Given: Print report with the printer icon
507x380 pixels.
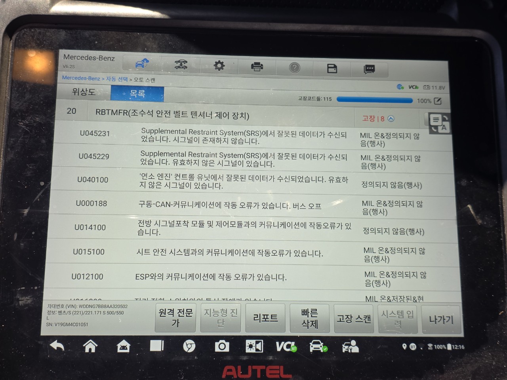Looking at the screenshot, I should (x=257, y=67).
